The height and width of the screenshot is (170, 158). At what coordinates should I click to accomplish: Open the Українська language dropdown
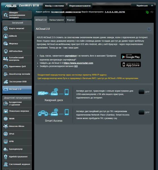[x=142, y=6]
